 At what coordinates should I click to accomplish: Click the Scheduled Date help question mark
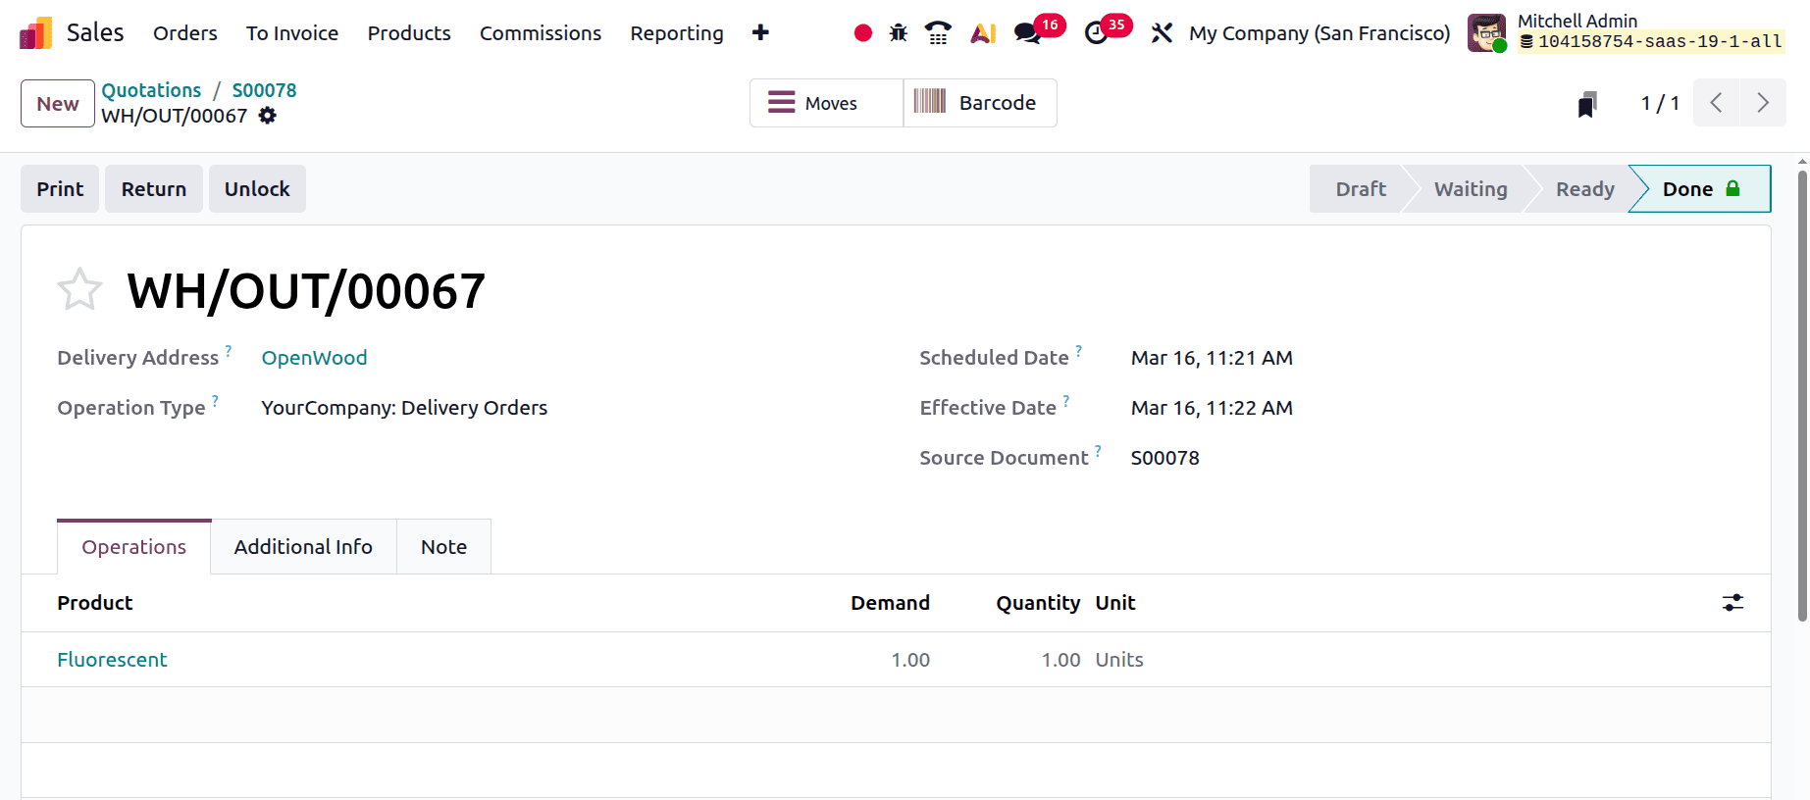pyautogui.click(x=1078, y=350)
